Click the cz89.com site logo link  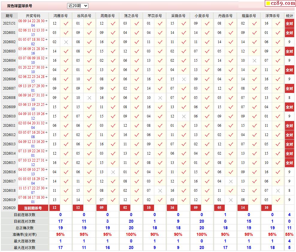coord(280,3)
